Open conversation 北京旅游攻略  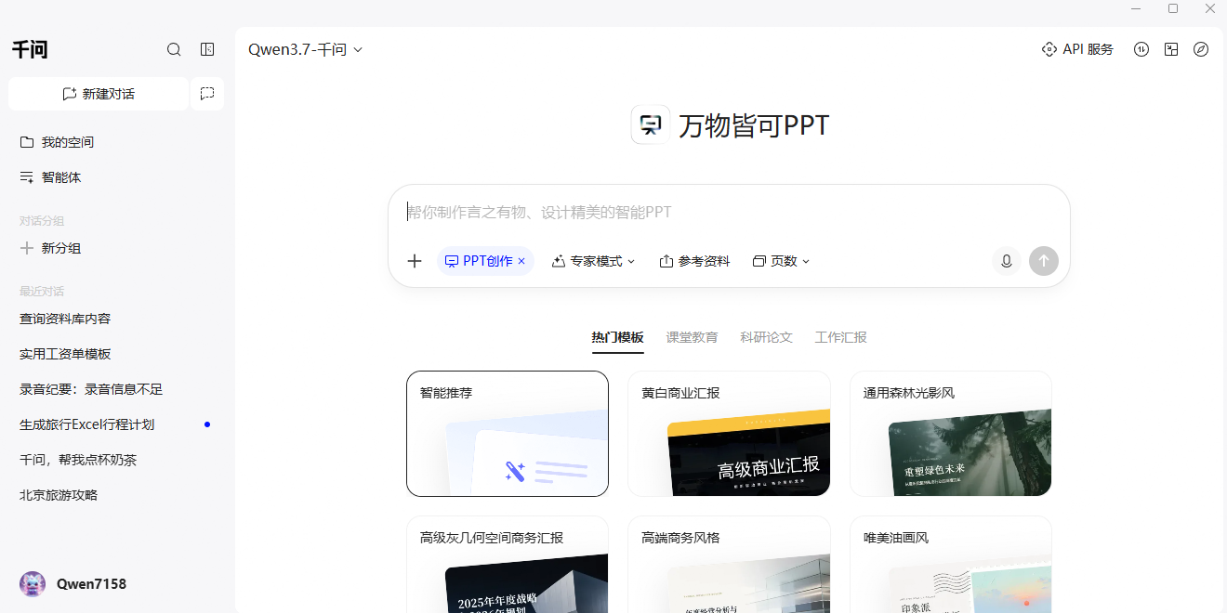pyautogui.click(x=59, y=495)
